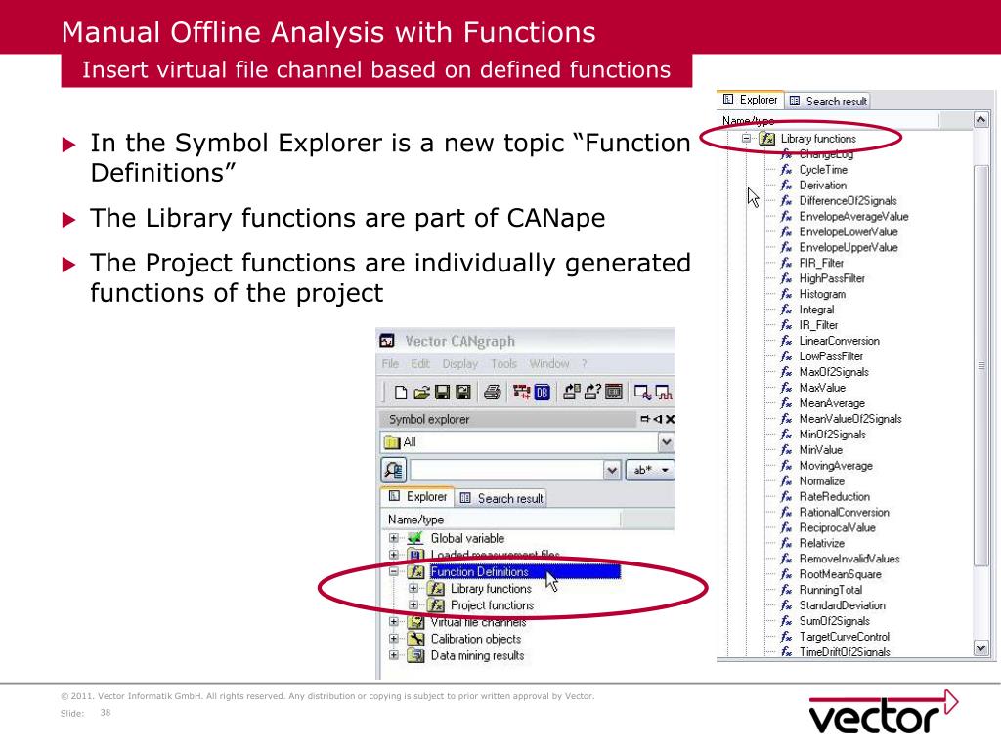Click the device arrow icon right of DB

(x=571, y=393)
